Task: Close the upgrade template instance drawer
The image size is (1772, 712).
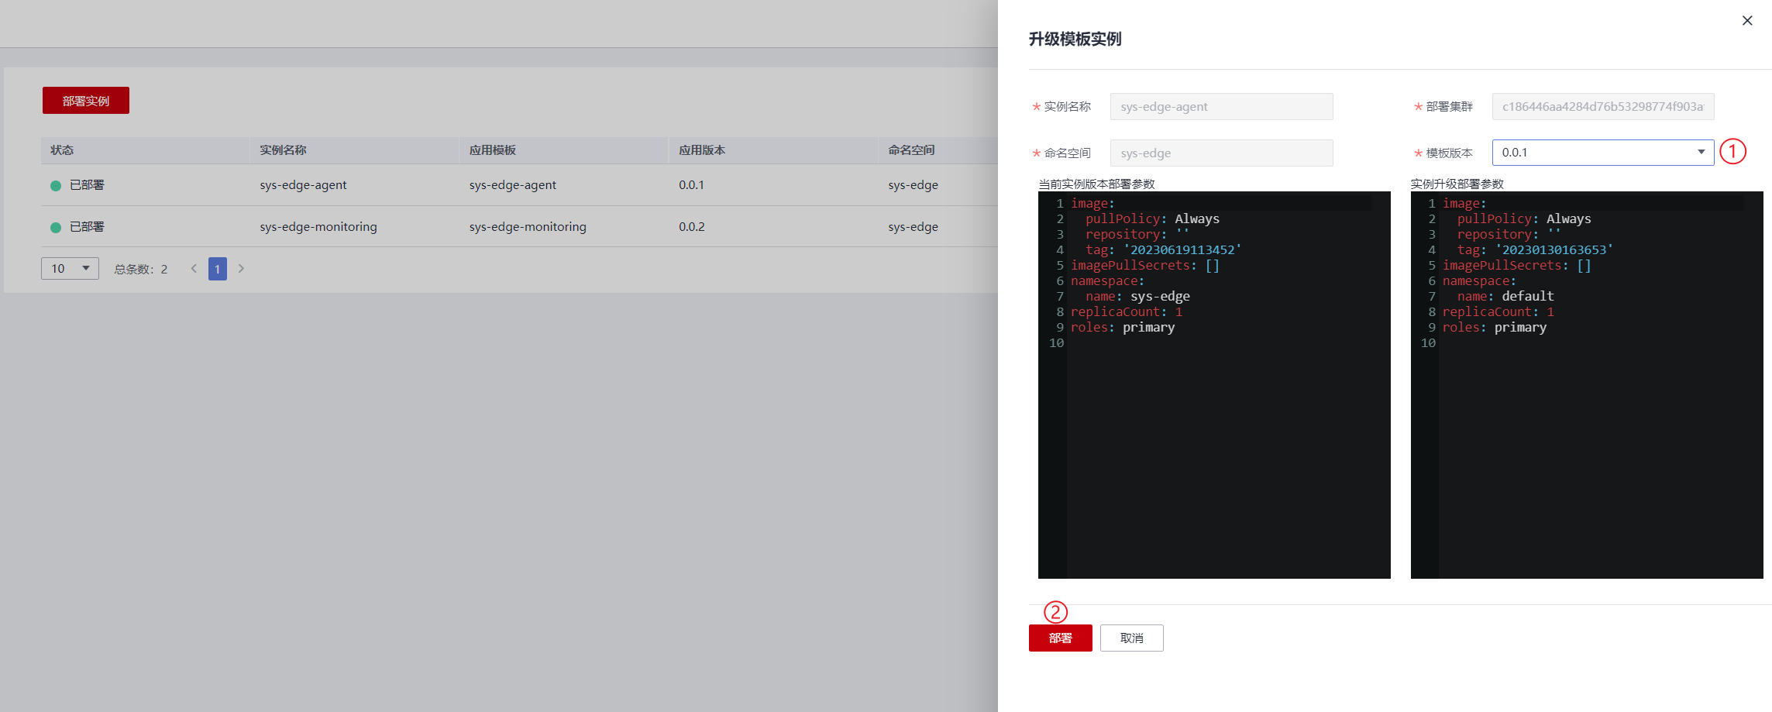Action: tap(1746, 21)
